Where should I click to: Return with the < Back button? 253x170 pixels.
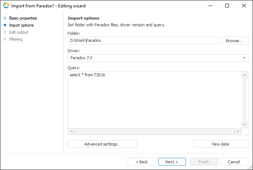(142, 162)
